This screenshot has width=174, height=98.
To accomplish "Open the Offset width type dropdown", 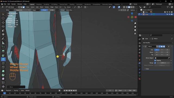I will coord(10,10).
